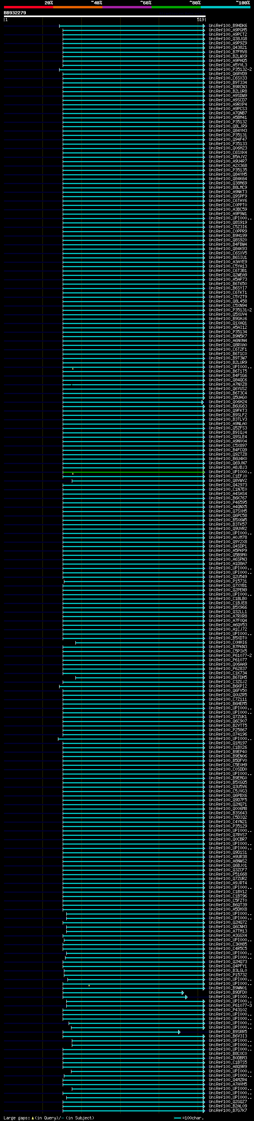The height and width of the screenshot is (1121, 254).
Task: Click the red ~20% legend color segment
Action: (x=28, y=7)
